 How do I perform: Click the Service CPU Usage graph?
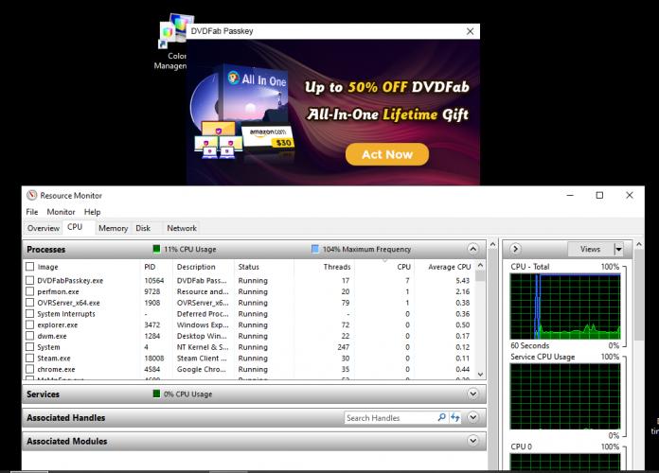click(x=565, y=396)
